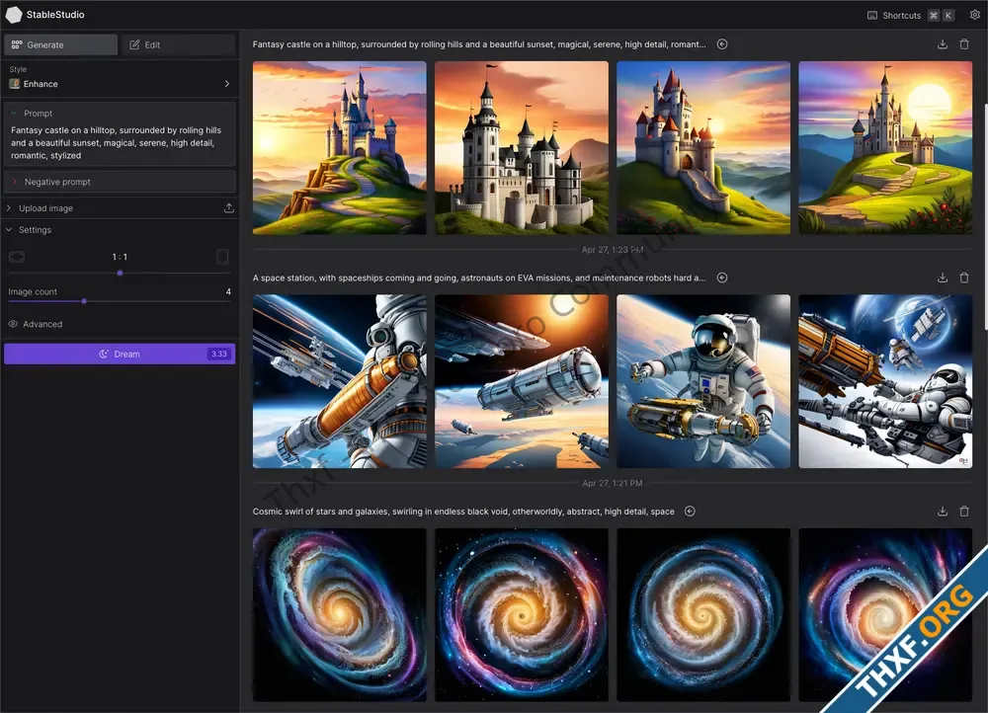Click the space station prompt title text
The height and width of the screenshot is (713, 988).
tap(479, 277)
